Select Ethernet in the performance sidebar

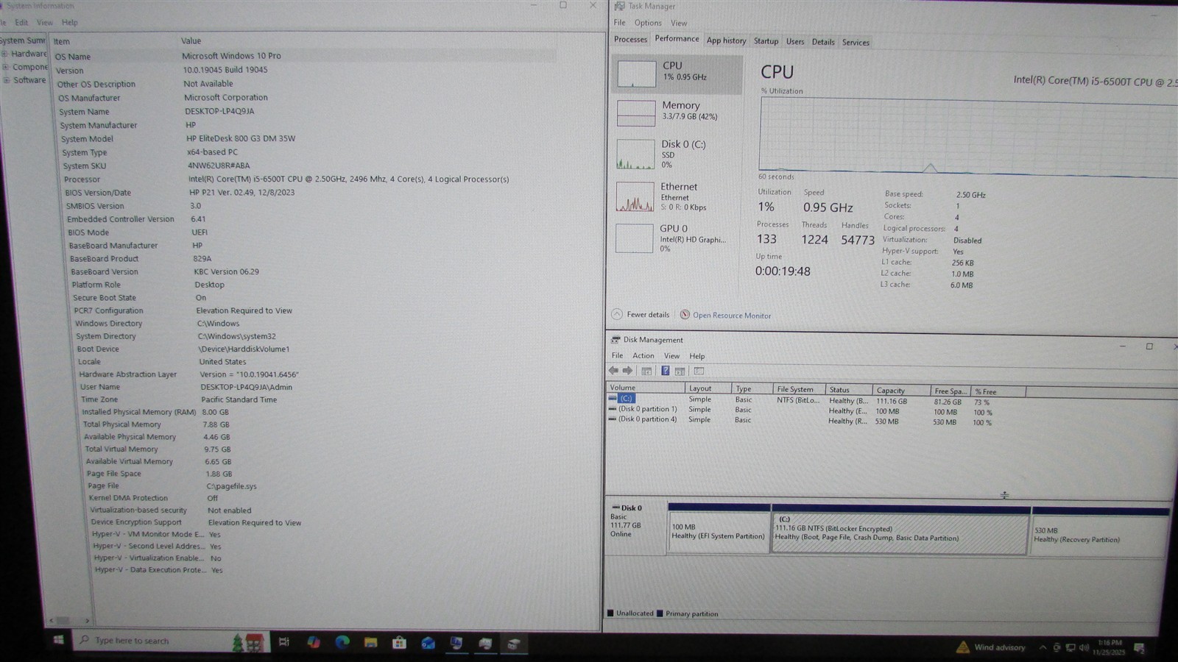[677, 196]
